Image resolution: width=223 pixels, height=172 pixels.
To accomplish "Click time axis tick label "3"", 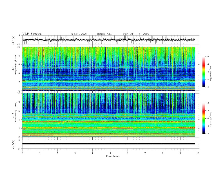I will [75, 153].
